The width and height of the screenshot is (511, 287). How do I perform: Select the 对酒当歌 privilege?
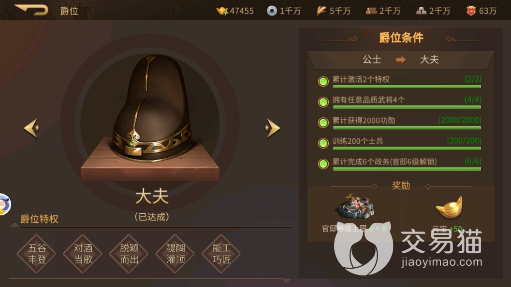point(83,254)
